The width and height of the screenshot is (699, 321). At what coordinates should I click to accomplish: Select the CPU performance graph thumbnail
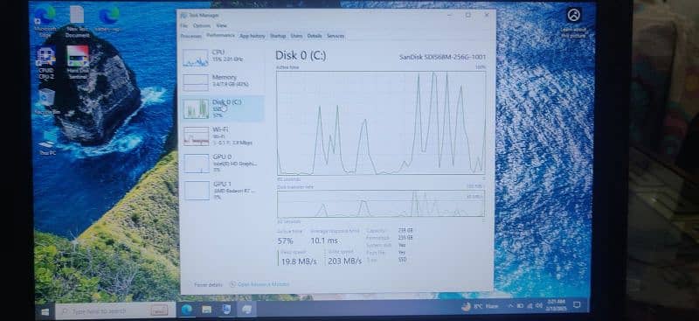[196, 58]
